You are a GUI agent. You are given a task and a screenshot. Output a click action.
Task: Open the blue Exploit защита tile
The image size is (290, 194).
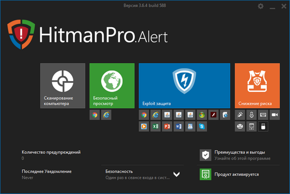pos(184,86)
